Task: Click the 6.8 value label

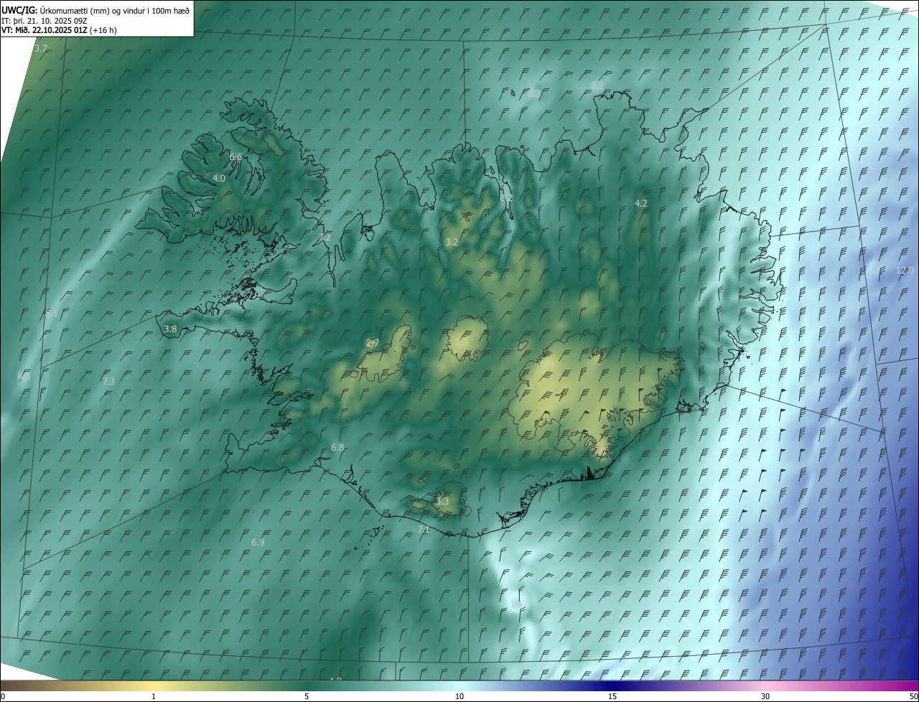Action: tap(337, 447)
